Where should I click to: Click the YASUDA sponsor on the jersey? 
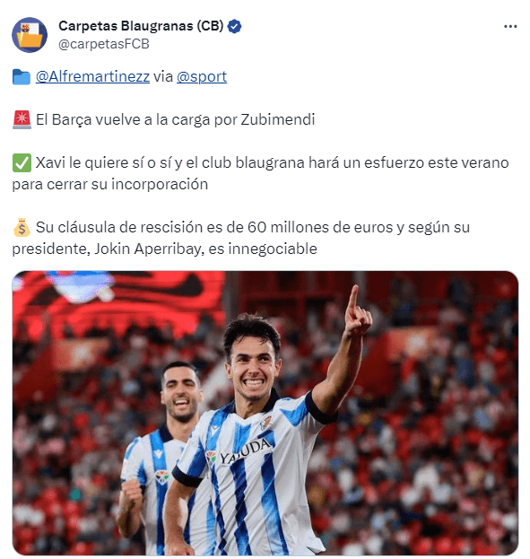[x=245, y=452]
